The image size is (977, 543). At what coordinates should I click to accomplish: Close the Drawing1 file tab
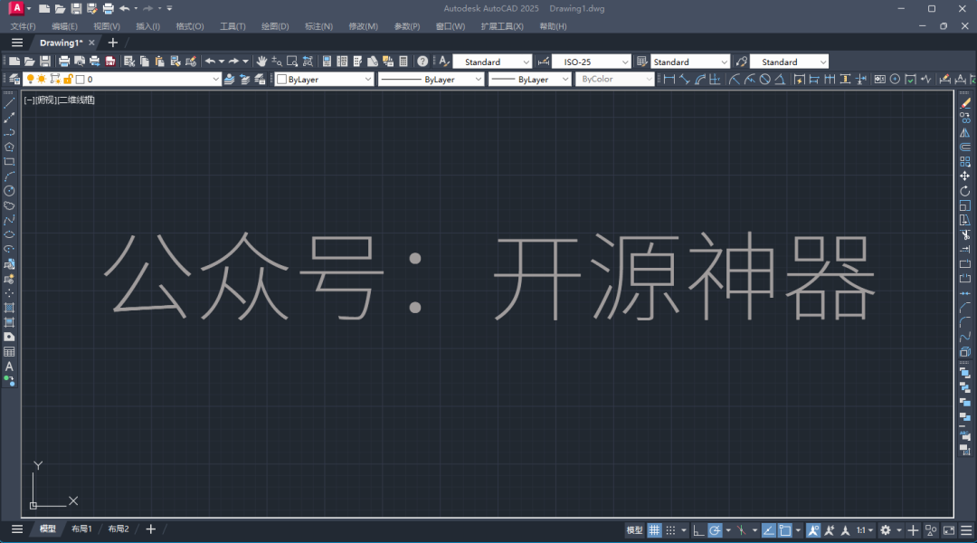(91, 43)
